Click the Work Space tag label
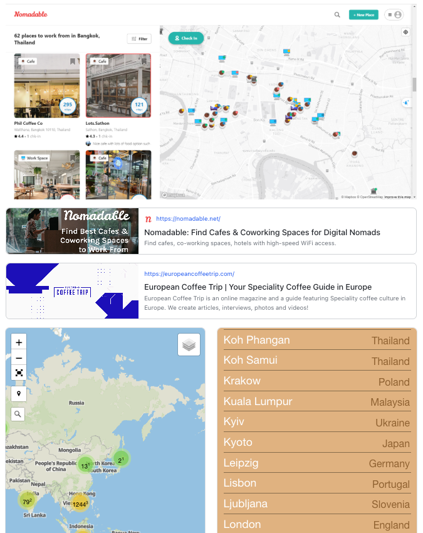The width and height of the screenshot is (423, 533). coord(34,158)
